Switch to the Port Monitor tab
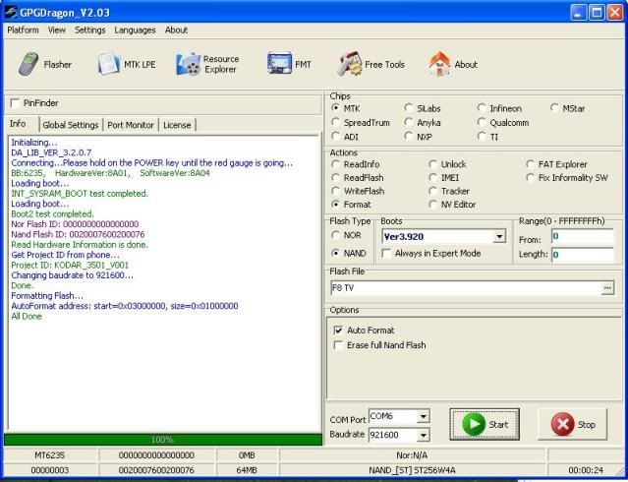628x482 pixels. [131, 125]
